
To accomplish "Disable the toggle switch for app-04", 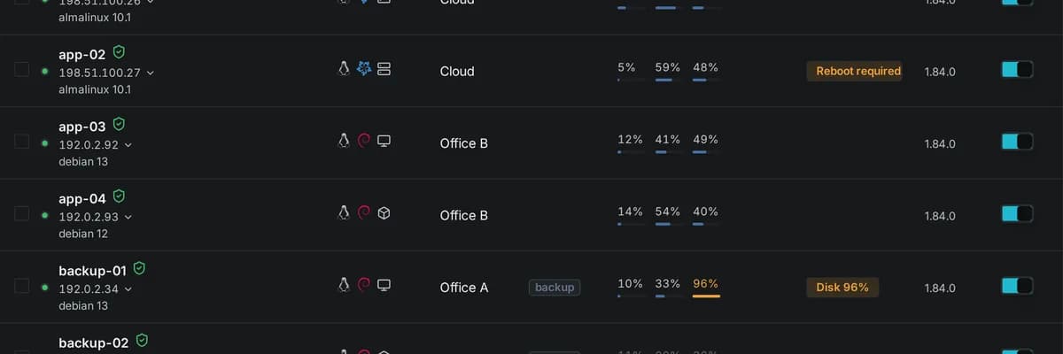I will (x=1017, y=213).
